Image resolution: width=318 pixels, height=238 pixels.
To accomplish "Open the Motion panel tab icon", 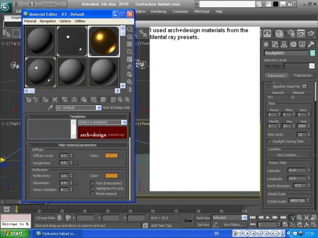I will click(293, 44).
